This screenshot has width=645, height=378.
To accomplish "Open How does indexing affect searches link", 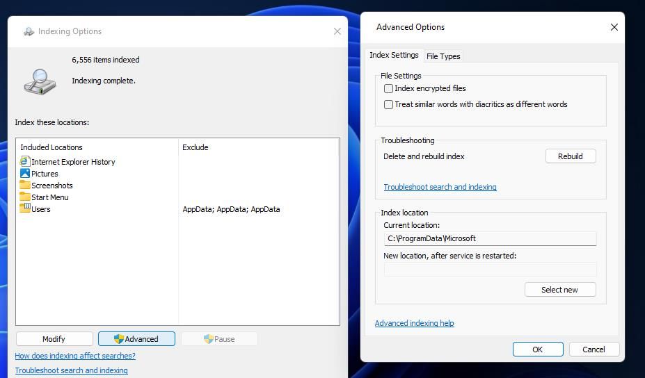I will (75, 356).
